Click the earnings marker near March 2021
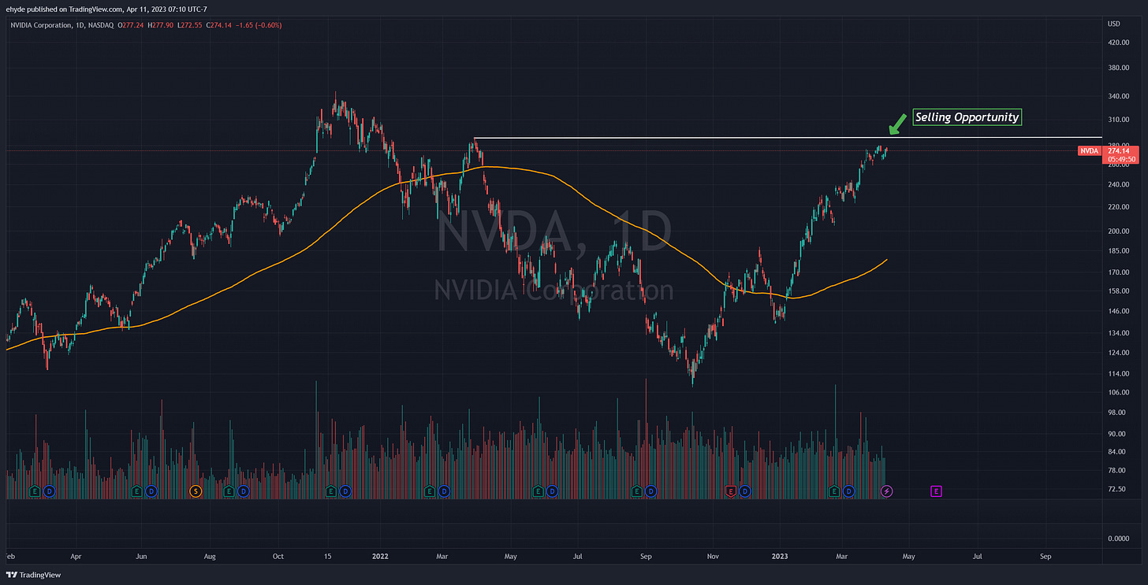 tap(35, 491)
